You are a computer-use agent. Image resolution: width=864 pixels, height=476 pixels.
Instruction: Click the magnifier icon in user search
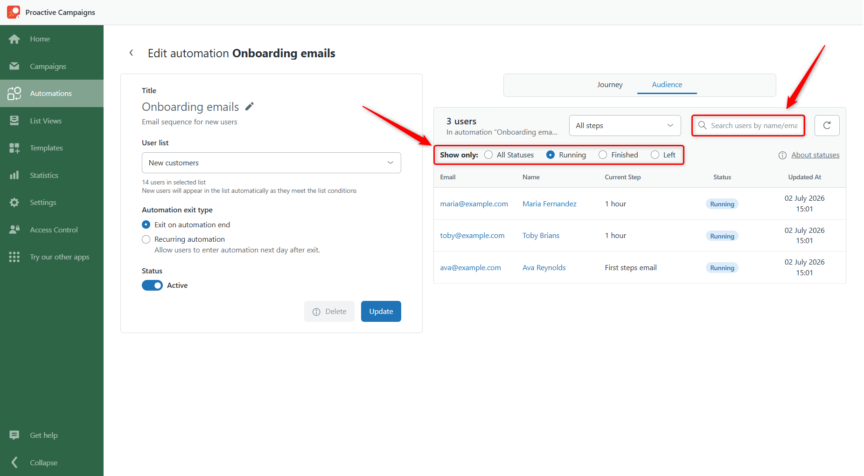pos(702,125)
